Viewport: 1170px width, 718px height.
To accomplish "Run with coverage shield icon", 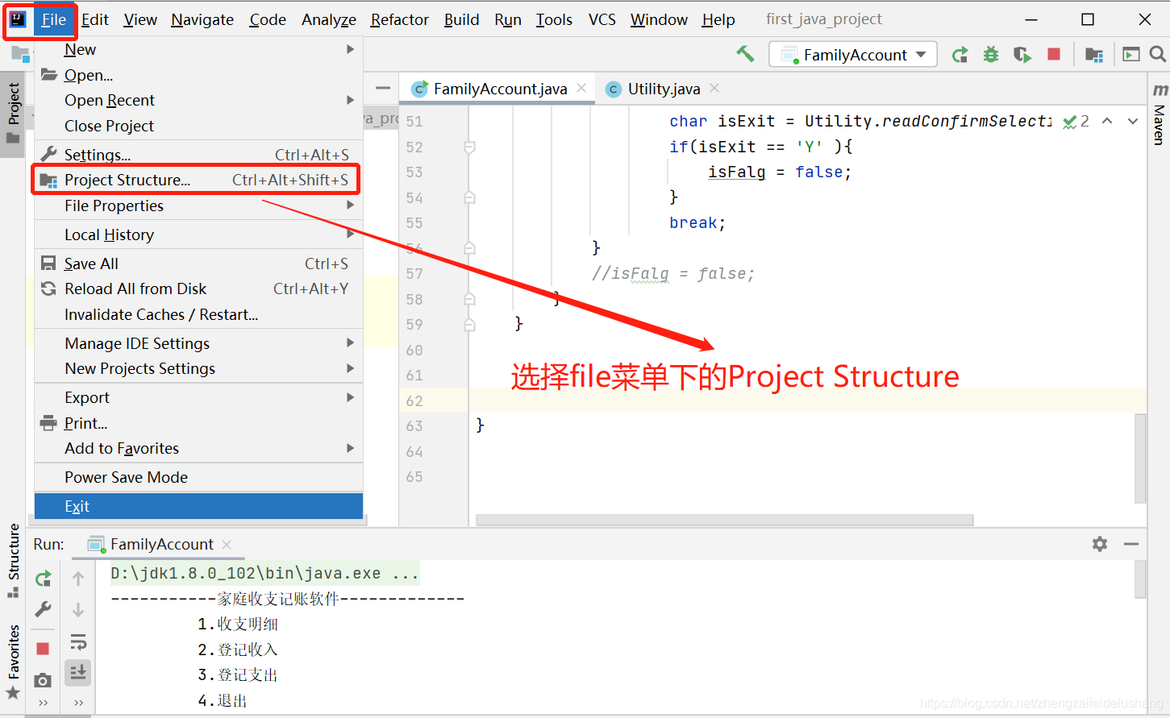I will [x=1022, y=55].
